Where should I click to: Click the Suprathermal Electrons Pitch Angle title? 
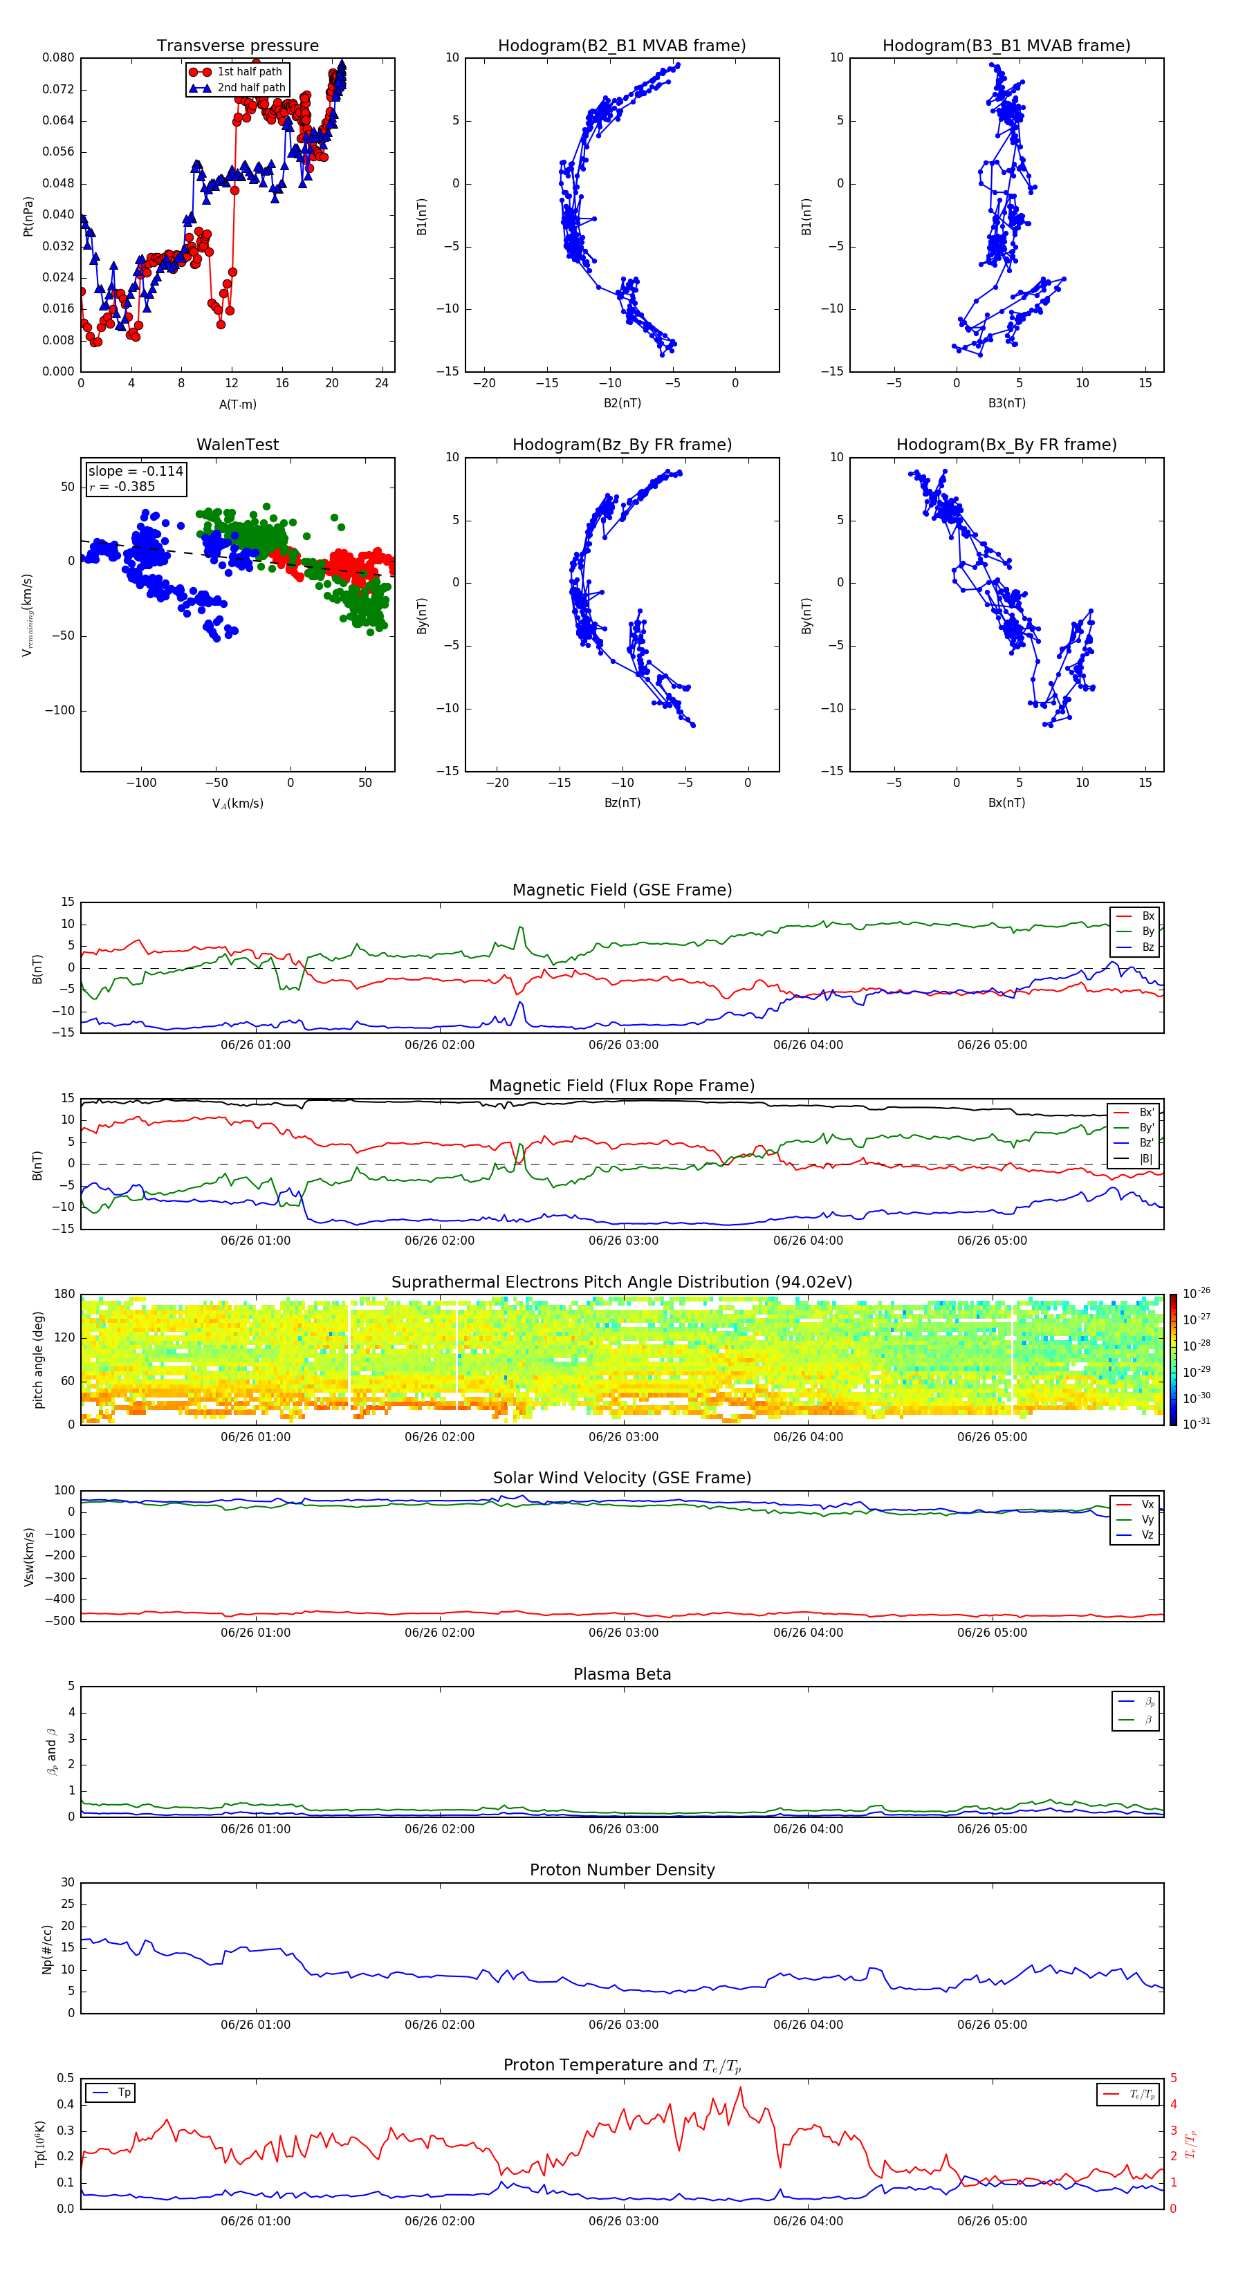622,1283
